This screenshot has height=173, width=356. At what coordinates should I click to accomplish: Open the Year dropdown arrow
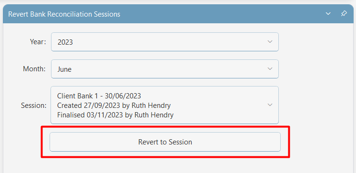270,42
